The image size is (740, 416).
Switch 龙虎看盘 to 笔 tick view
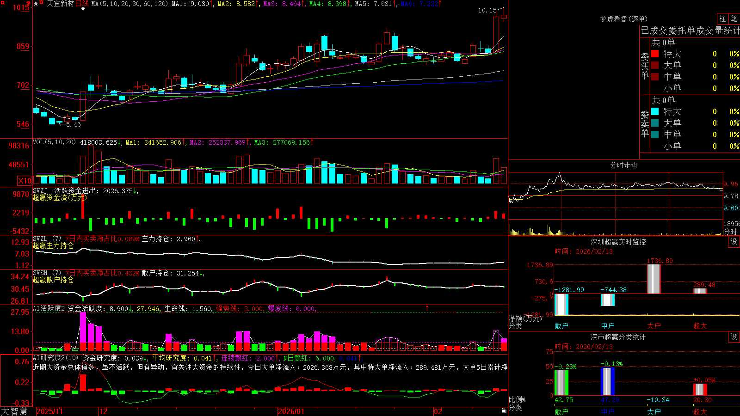coord(734,18)
